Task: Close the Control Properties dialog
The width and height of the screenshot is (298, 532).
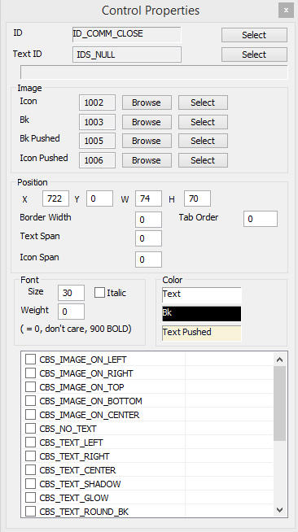Action: (286, 11)
